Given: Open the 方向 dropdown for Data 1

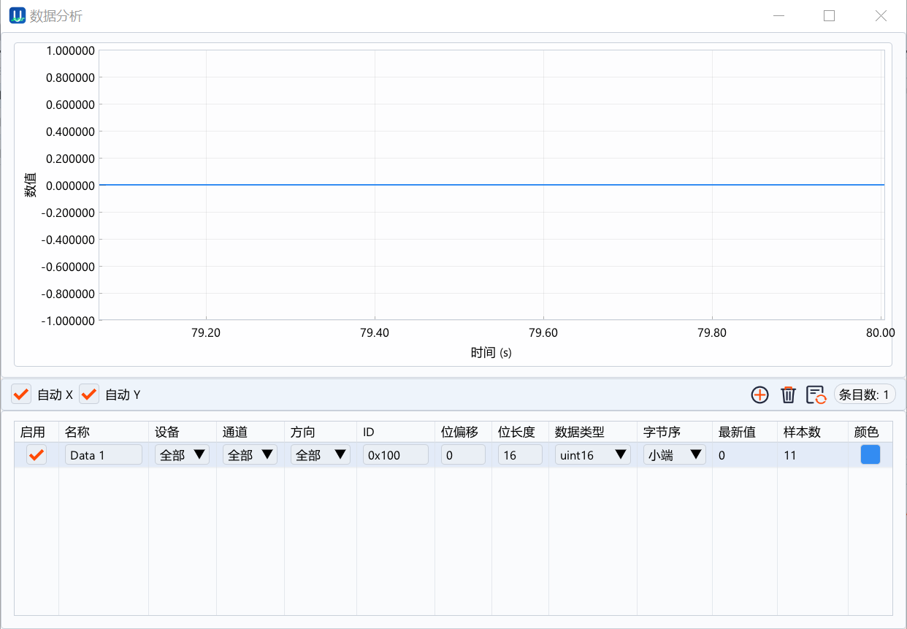Looking at the screenshot, I should [321, 455].
